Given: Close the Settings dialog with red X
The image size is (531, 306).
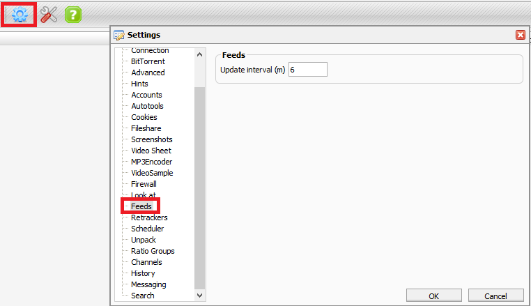Looking at the screenshot, I should tap(520, 35).
